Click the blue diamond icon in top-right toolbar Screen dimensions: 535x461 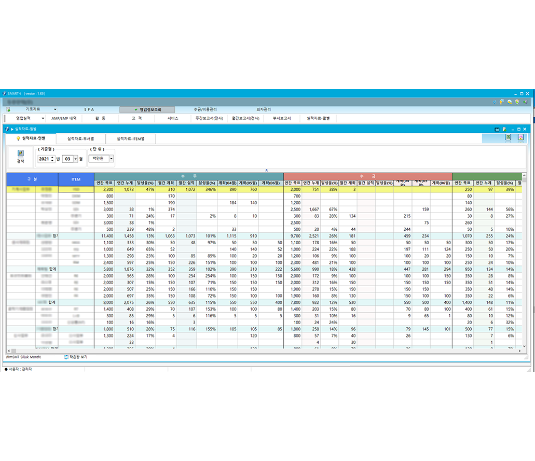click(x=495, y=102)
